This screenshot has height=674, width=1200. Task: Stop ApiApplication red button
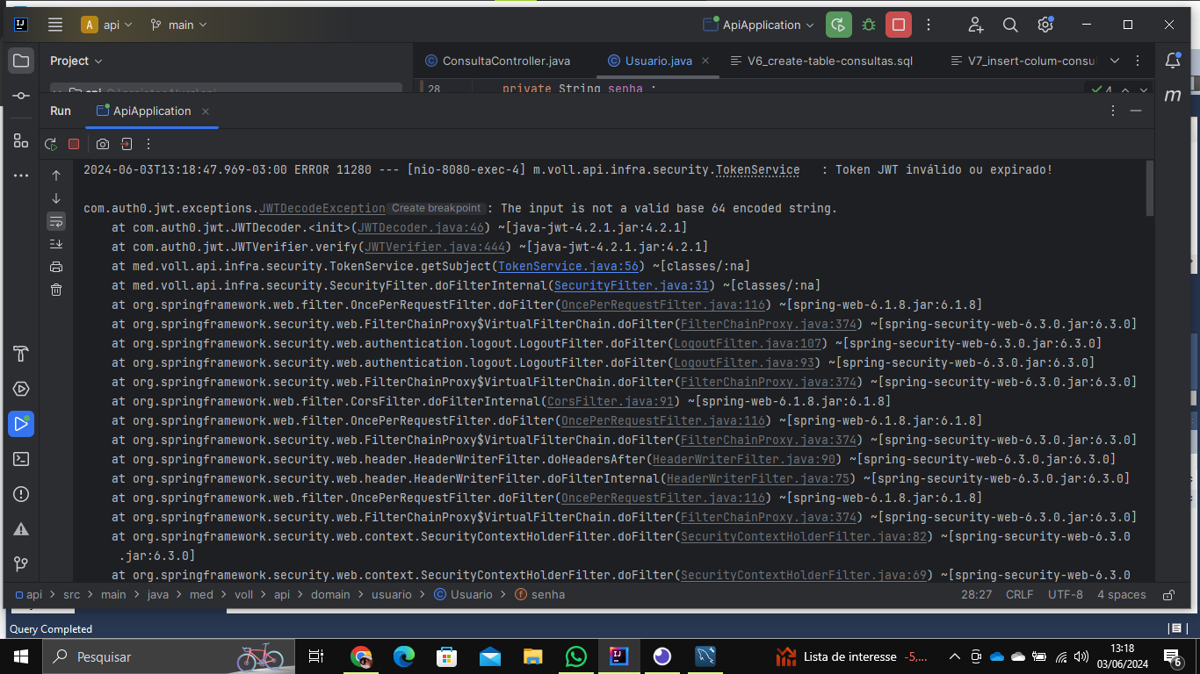(x=899, y=25)
